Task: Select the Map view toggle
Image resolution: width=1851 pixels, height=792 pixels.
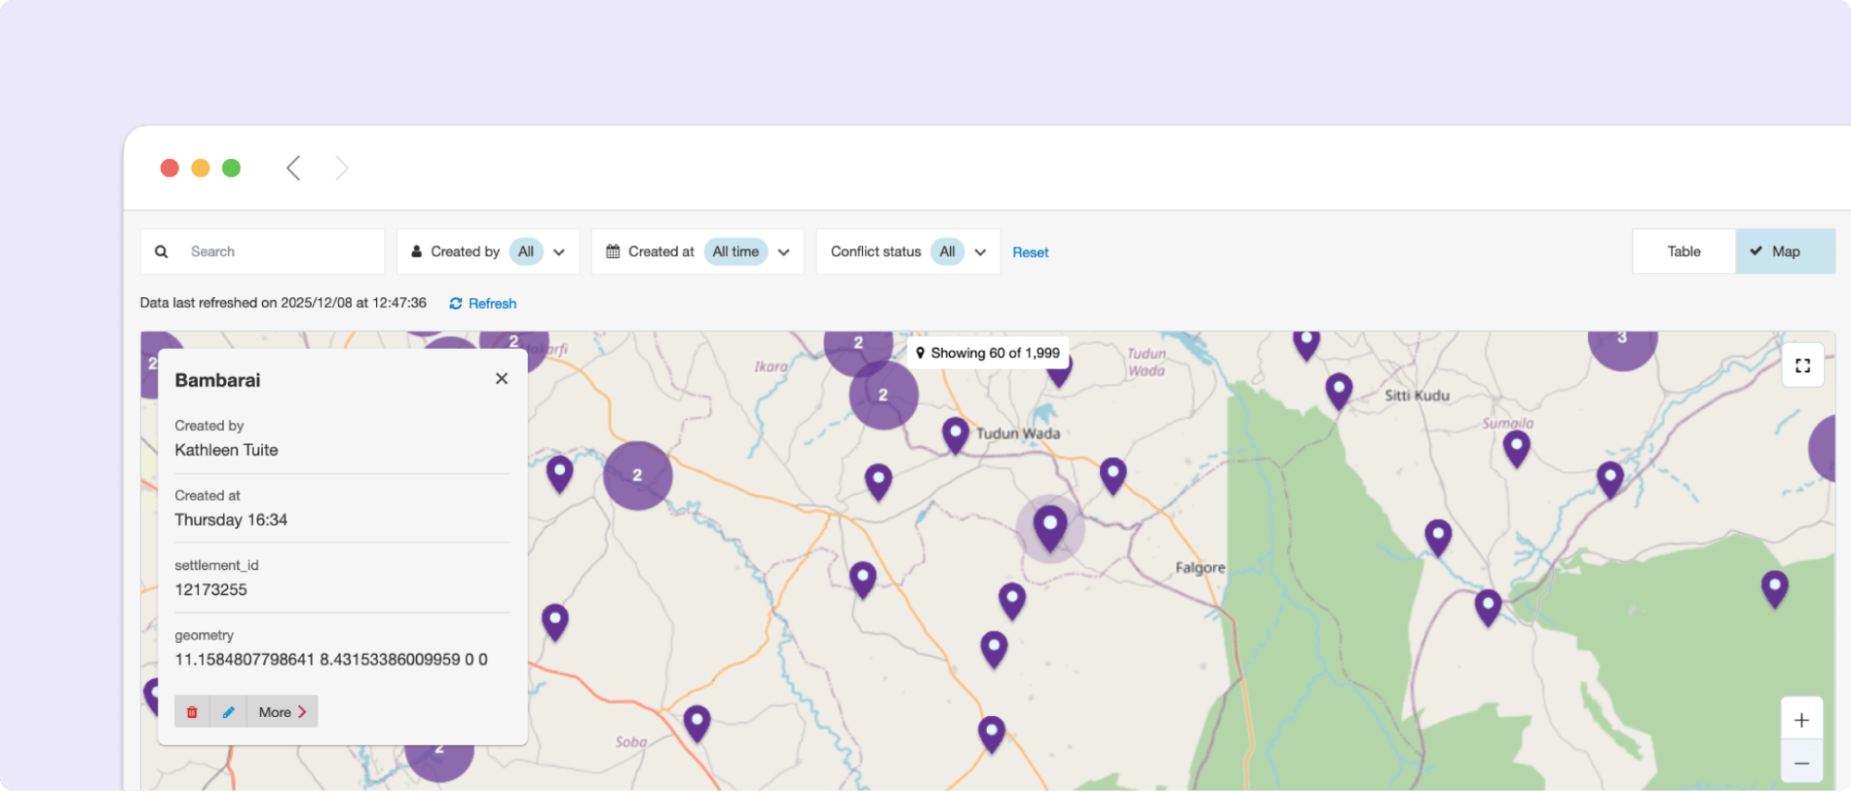Action: coord(1784,252)
